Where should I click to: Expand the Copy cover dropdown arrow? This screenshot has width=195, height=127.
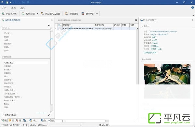tap(37, 14)
